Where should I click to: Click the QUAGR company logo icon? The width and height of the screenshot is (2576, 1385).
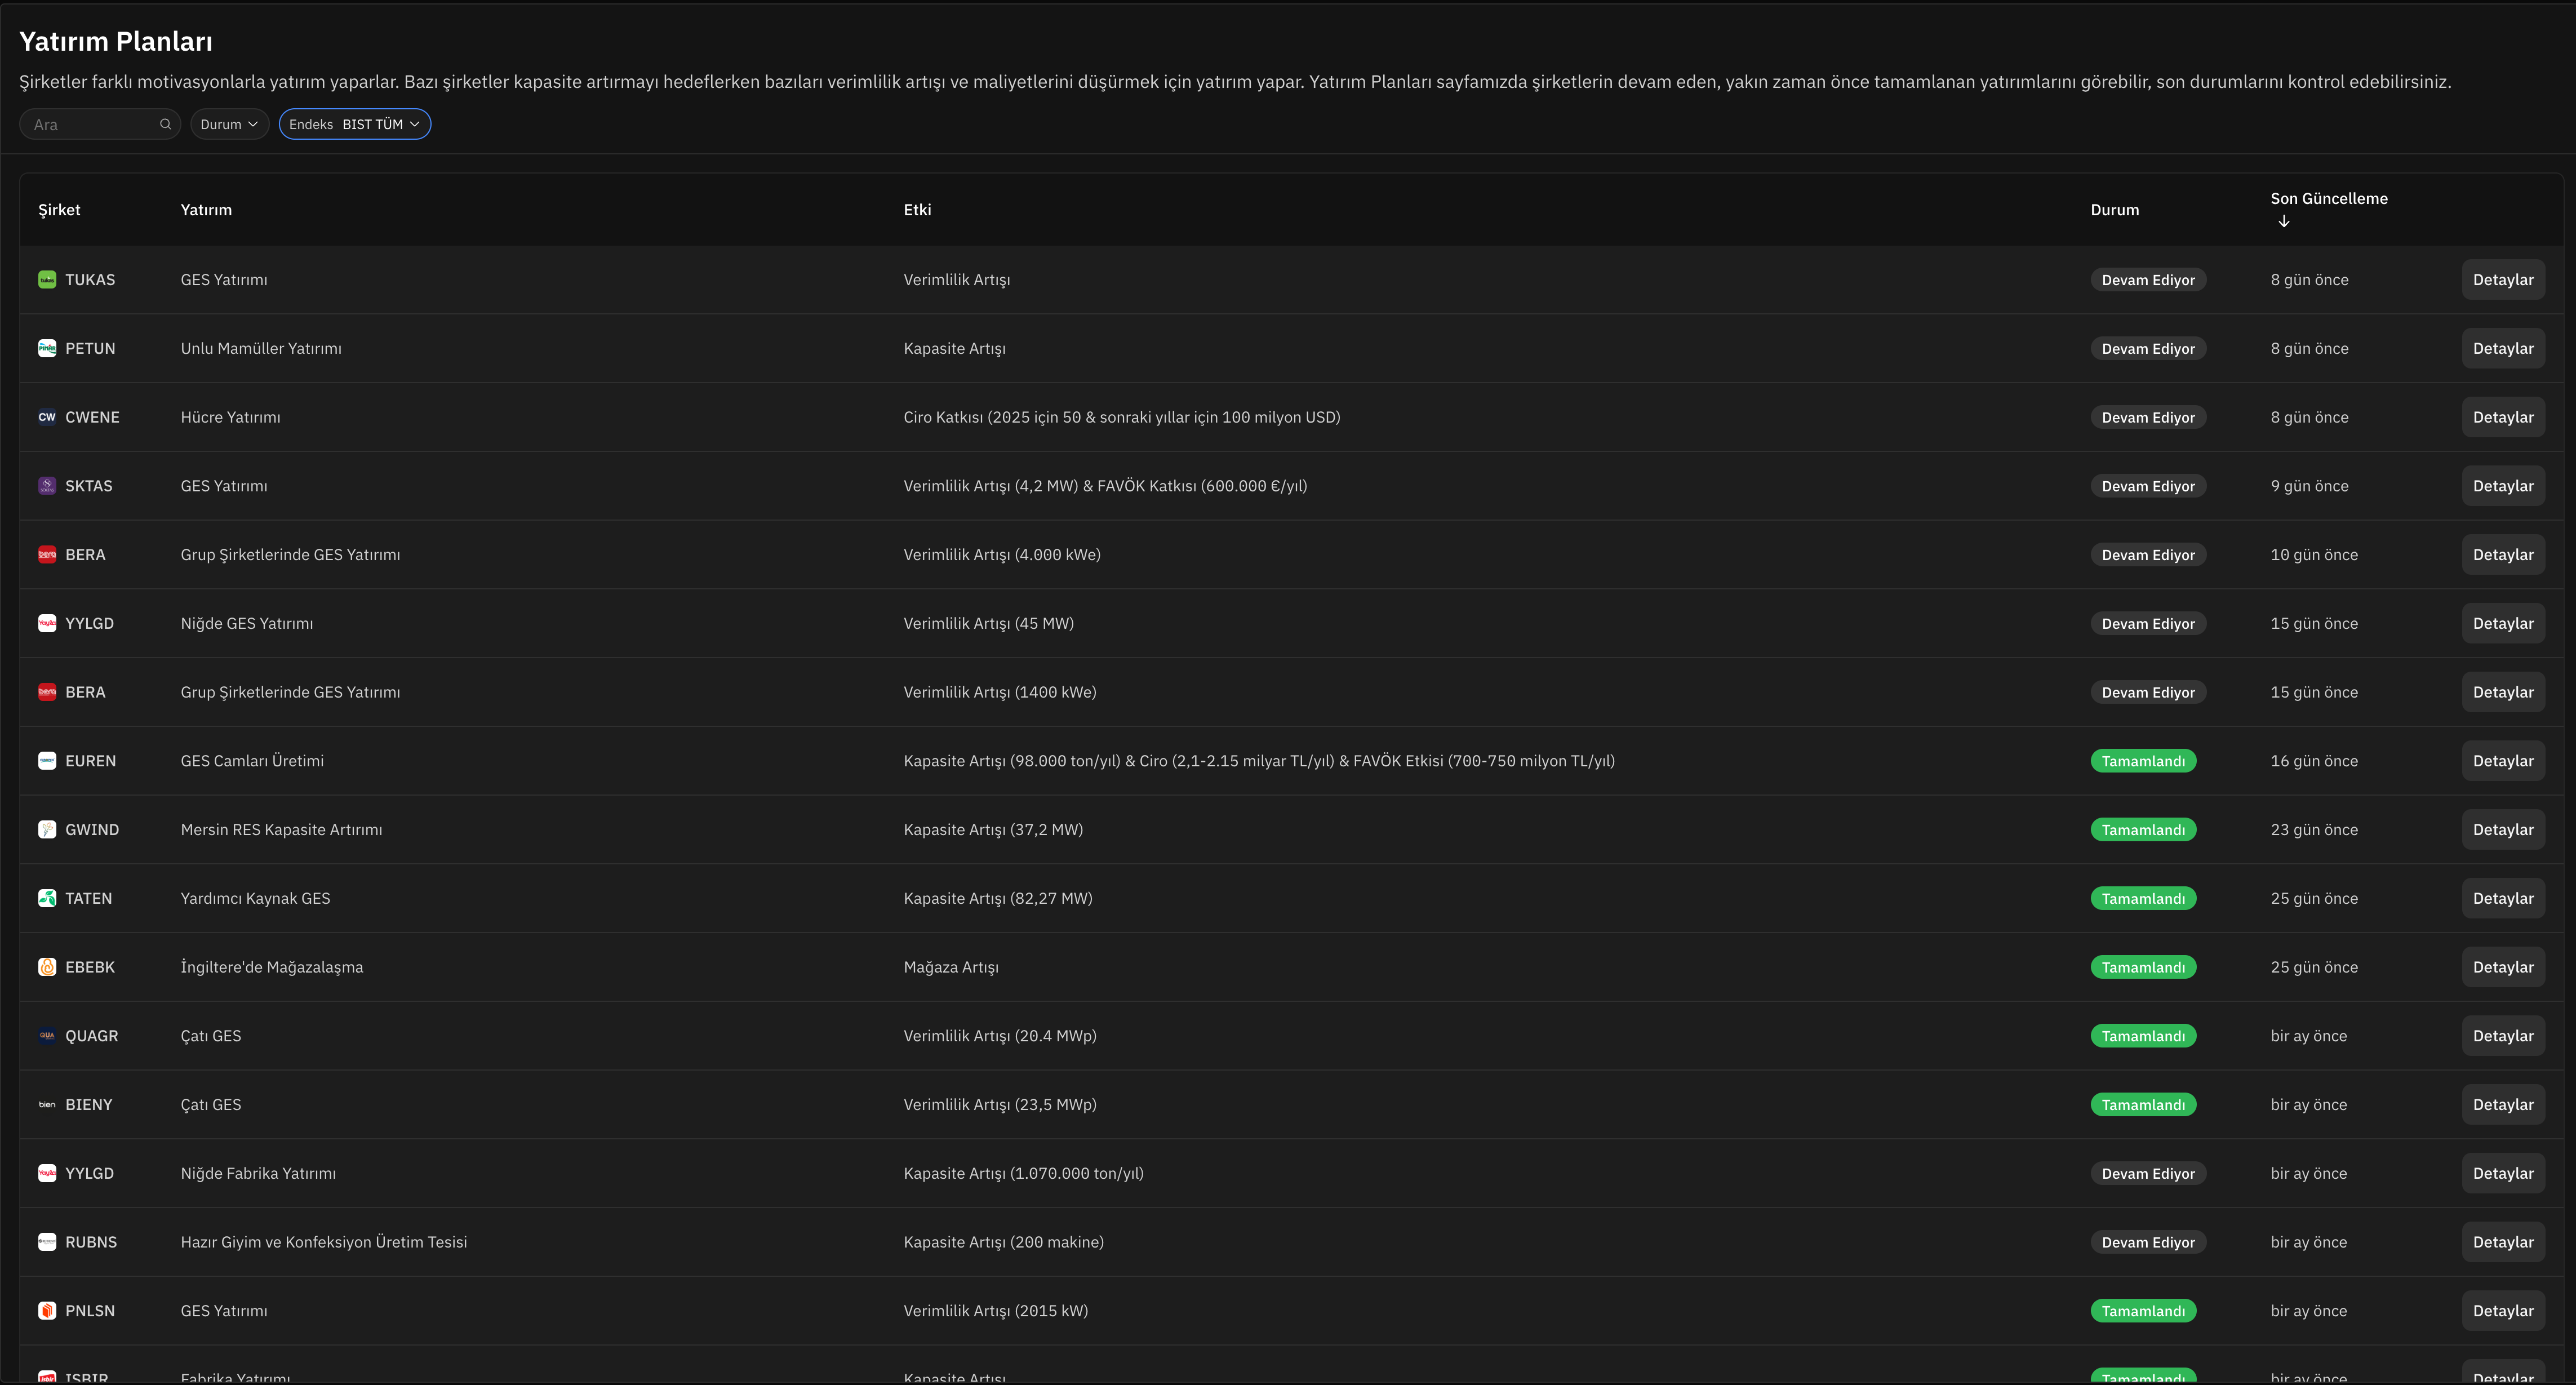click(x=47, y=1036)
